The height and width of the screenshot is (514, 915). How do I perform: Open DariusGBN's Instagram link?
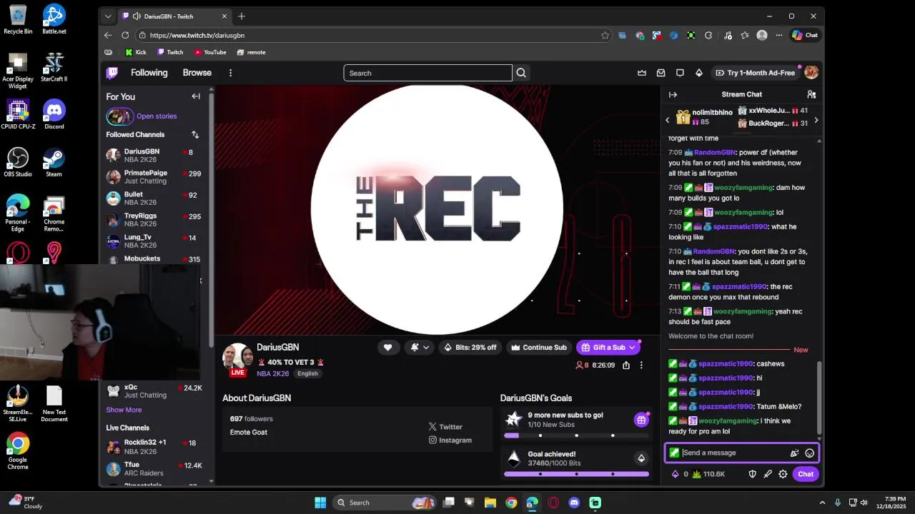tap(450, 440)
